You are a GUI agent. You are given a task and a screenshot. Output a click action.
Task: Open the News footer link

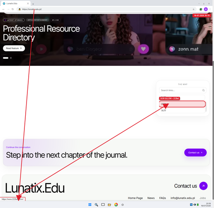point(151,198)
